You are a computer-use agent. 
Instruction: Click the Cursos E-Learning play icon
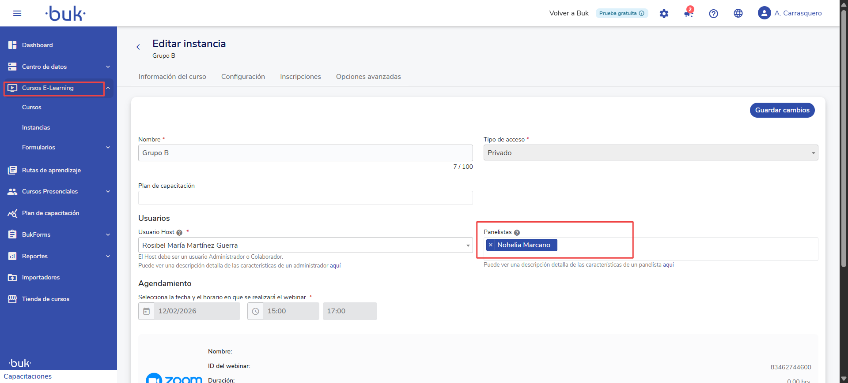(x=12, y=88)
